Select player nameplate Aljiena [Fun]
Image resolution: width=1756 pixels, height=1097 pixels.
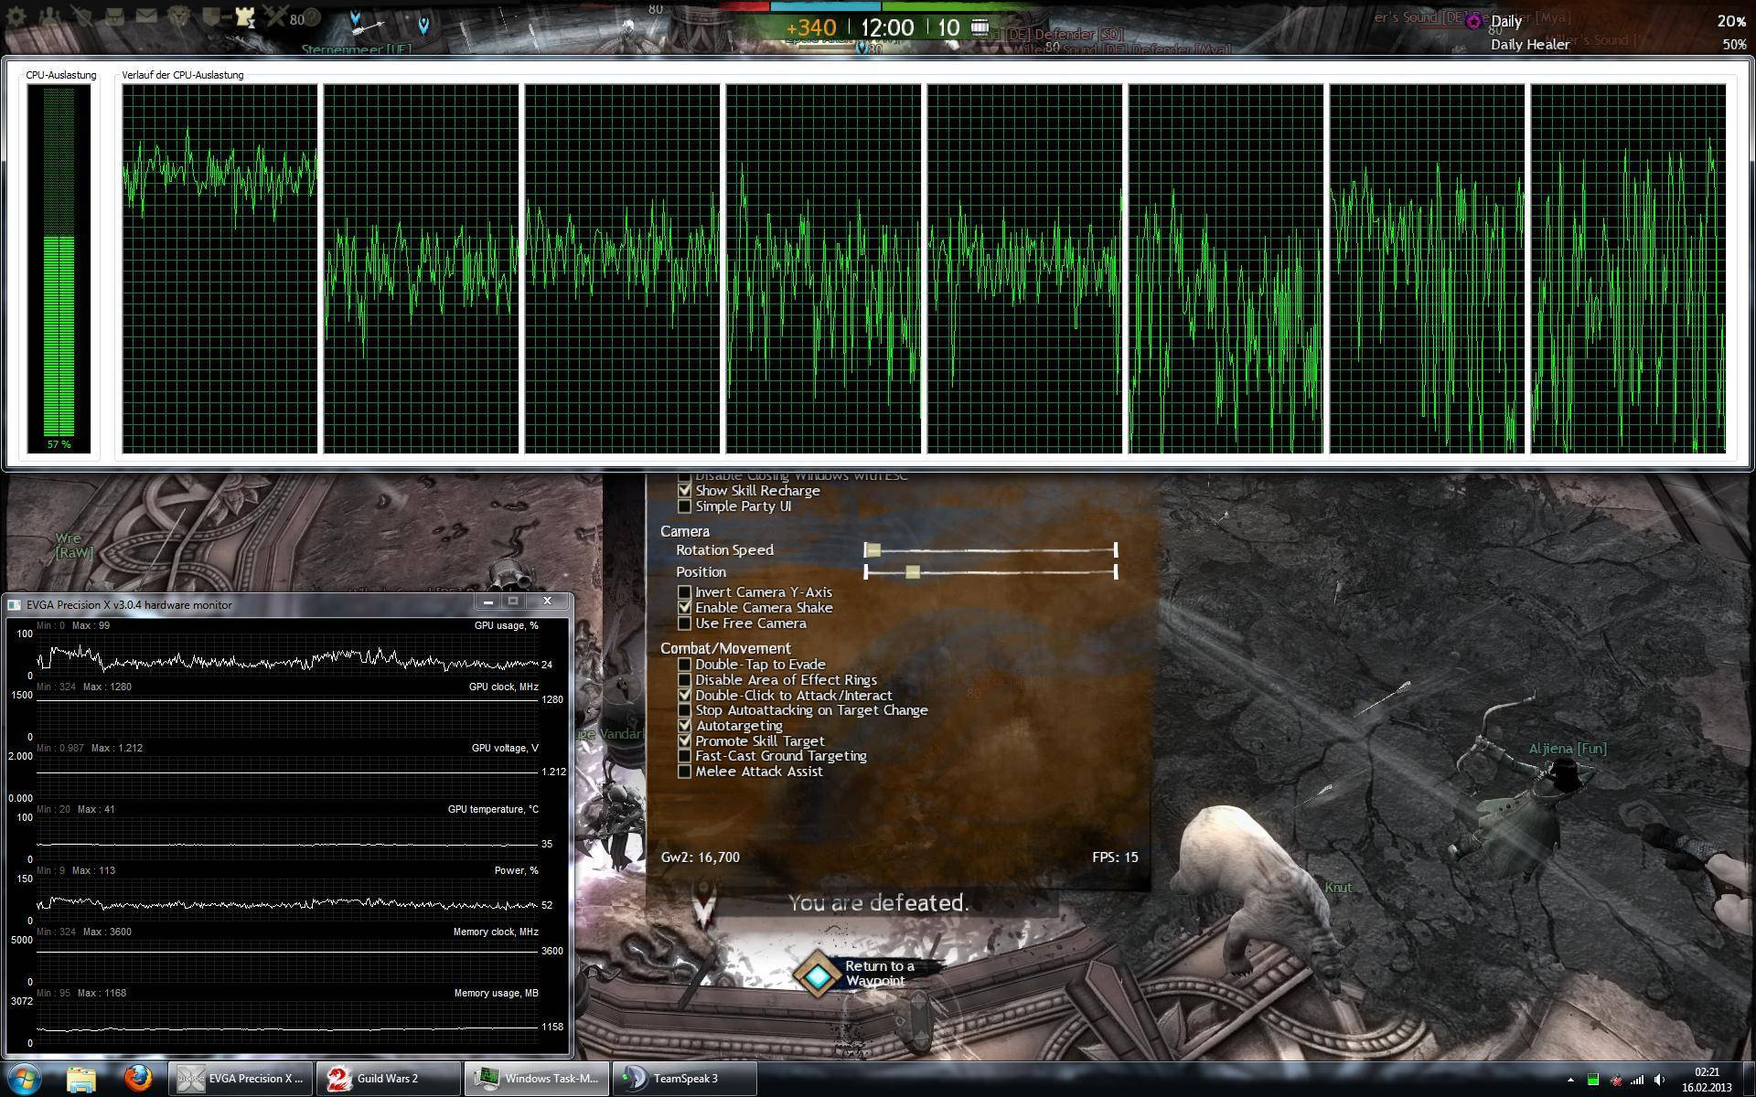pos(1568,749)
